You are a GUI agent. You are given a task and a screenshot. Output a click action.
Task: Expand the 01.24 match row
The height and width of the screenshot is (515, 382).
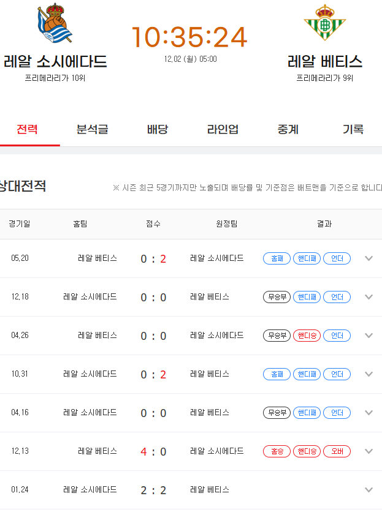pos(369,490)
